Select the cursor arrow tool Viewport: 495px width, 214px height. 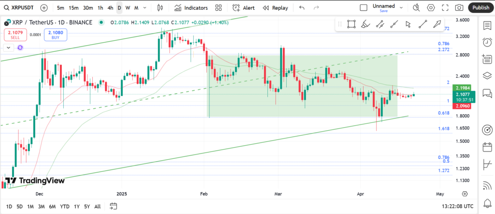click(408, 24)
